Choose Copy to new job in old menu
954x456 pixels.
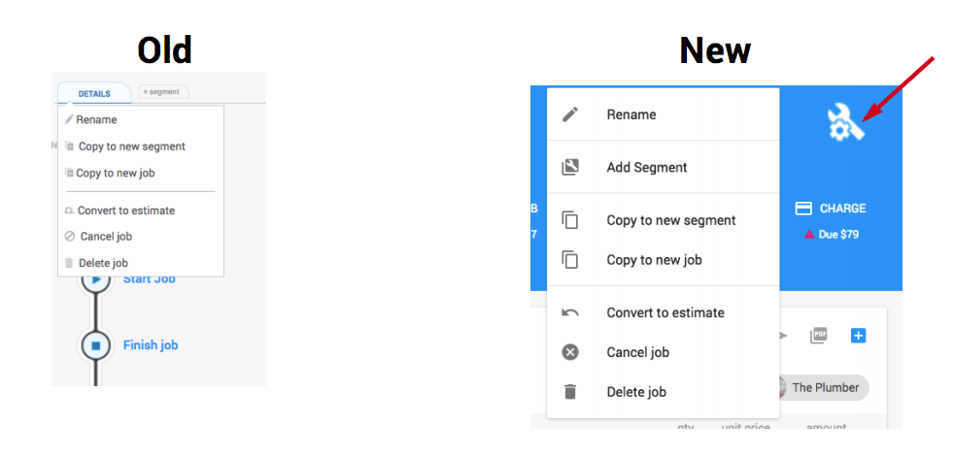(x=115, y=173)
